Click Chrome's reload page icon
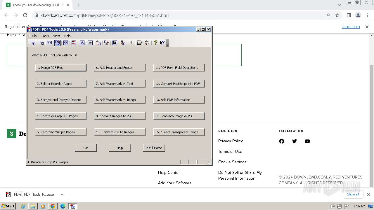Image resolution: width=374 pixels, height=210 pixels. point(25,15)
